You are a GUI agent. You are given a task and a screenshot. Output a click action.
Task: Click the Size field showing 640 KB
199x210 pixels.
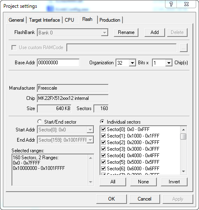point(54,108)
